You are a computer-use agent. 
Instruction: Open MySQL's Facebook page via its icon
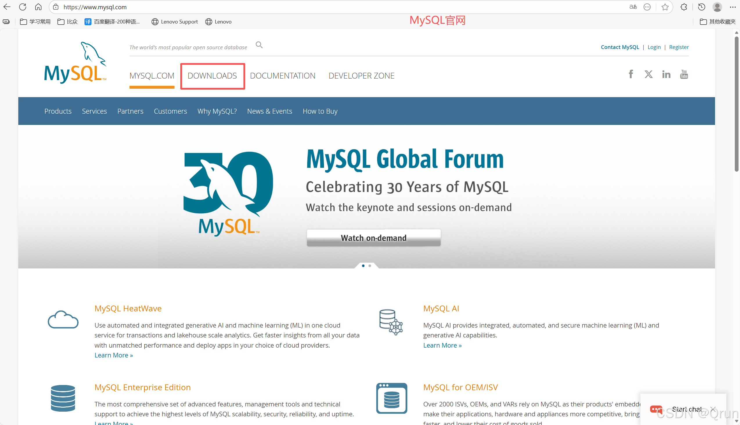[630, 74]
